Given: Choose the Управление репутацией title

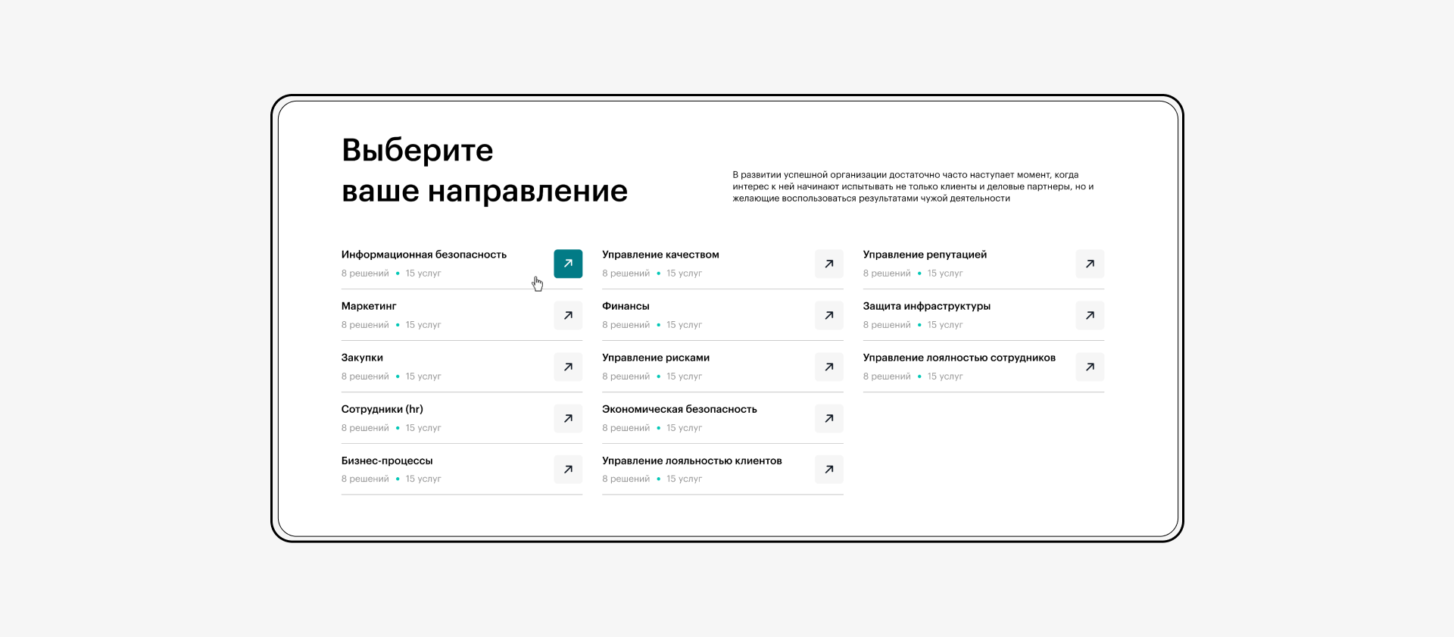Looking at the screenshot, I should point(925,254).
